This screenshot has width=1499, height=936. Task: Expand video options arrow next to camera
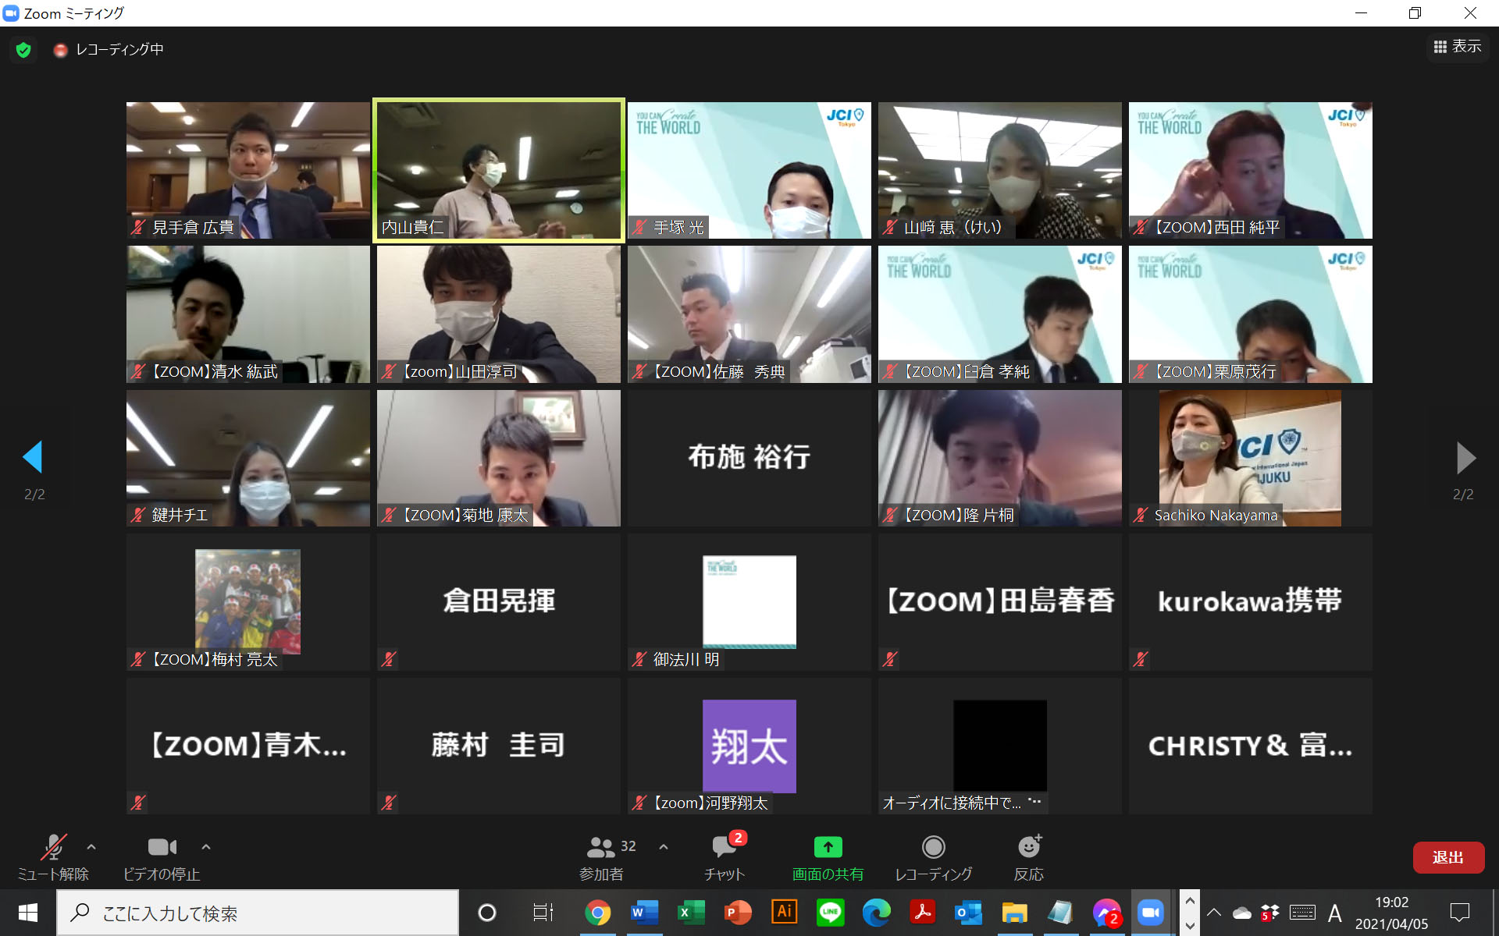click(206, 846)
